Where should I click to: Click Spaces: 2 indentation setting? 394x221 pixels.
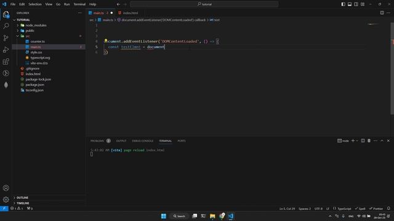tap(305, 209)
